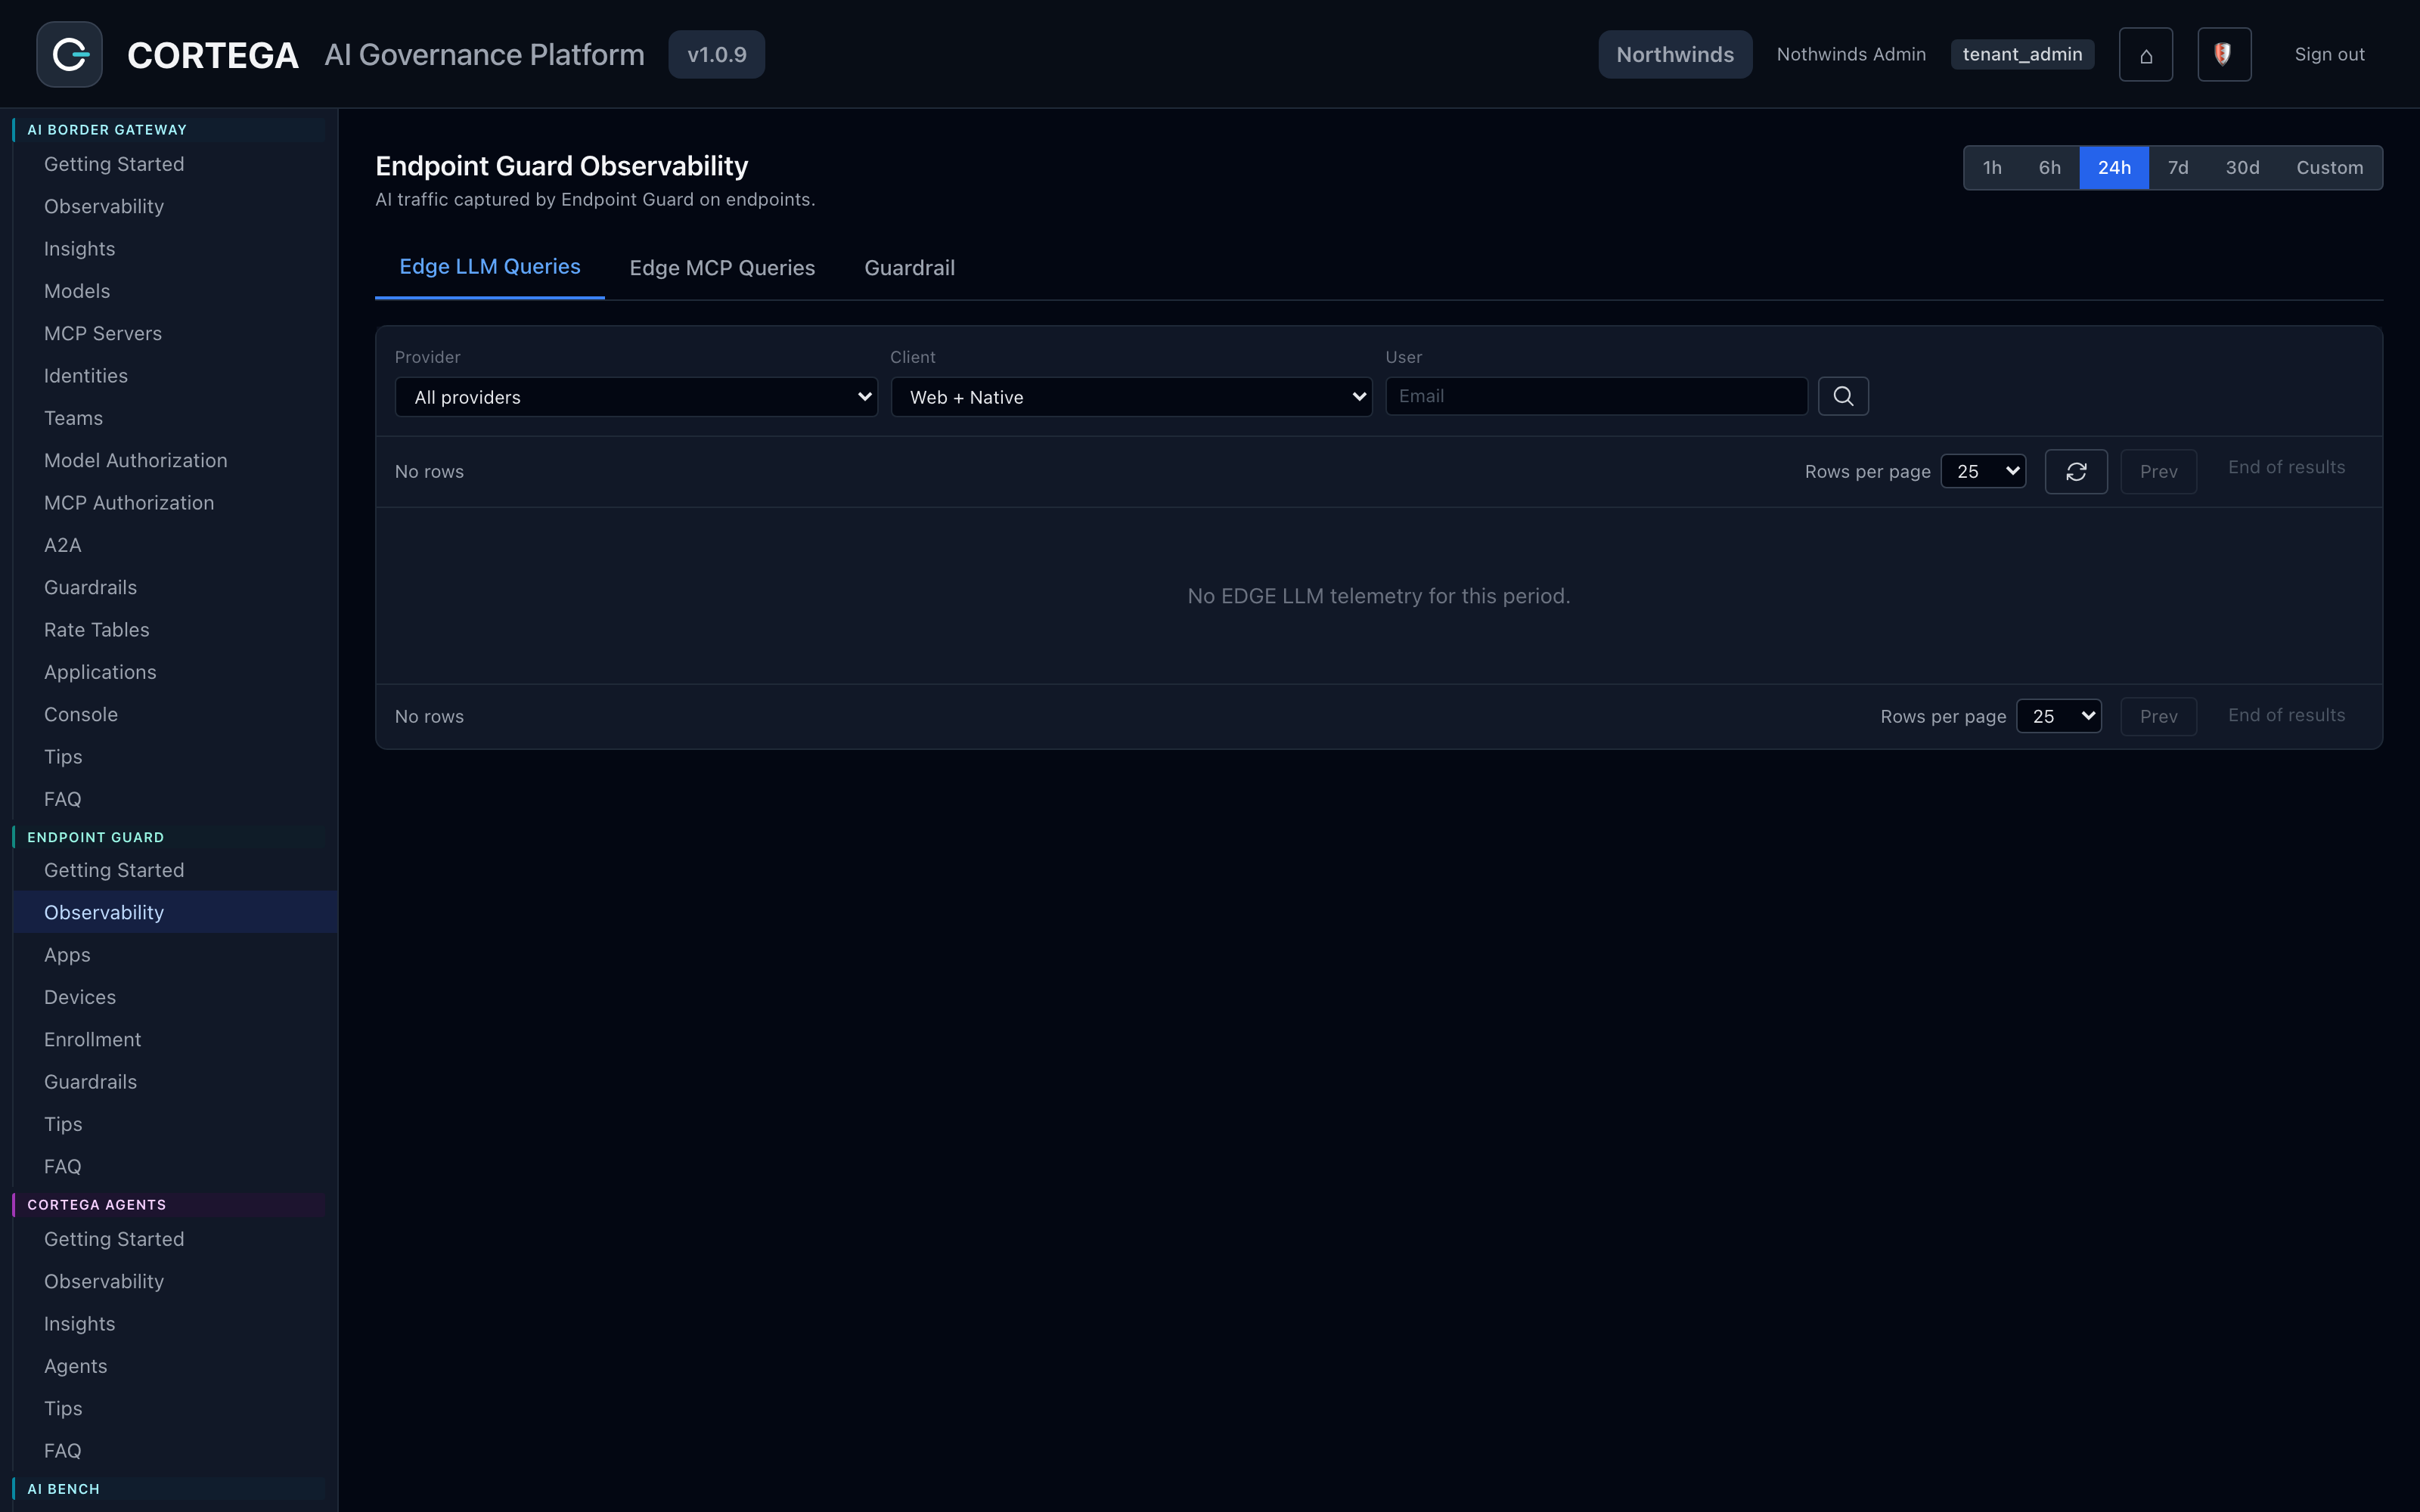This screenshot has width=2420, height=1512.
Task: Open the Guardrail tab
Action: point(909,268)
